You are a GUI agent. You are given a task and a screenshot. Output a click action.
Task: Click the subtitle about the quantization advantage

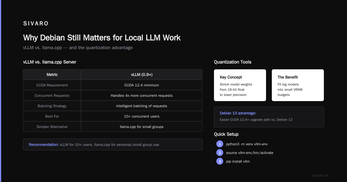(78, 48)
